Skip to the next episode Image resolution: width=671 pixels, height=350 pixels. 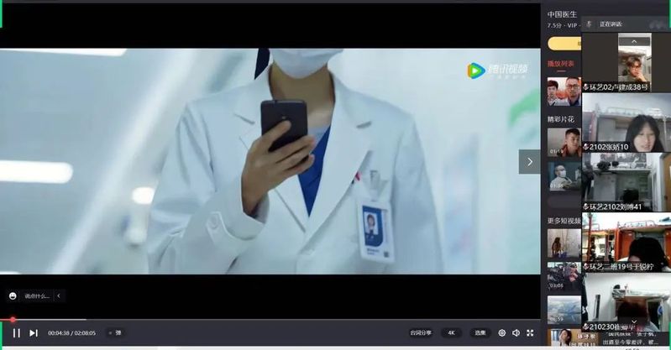pyautogui.click(x=34, y=333)
